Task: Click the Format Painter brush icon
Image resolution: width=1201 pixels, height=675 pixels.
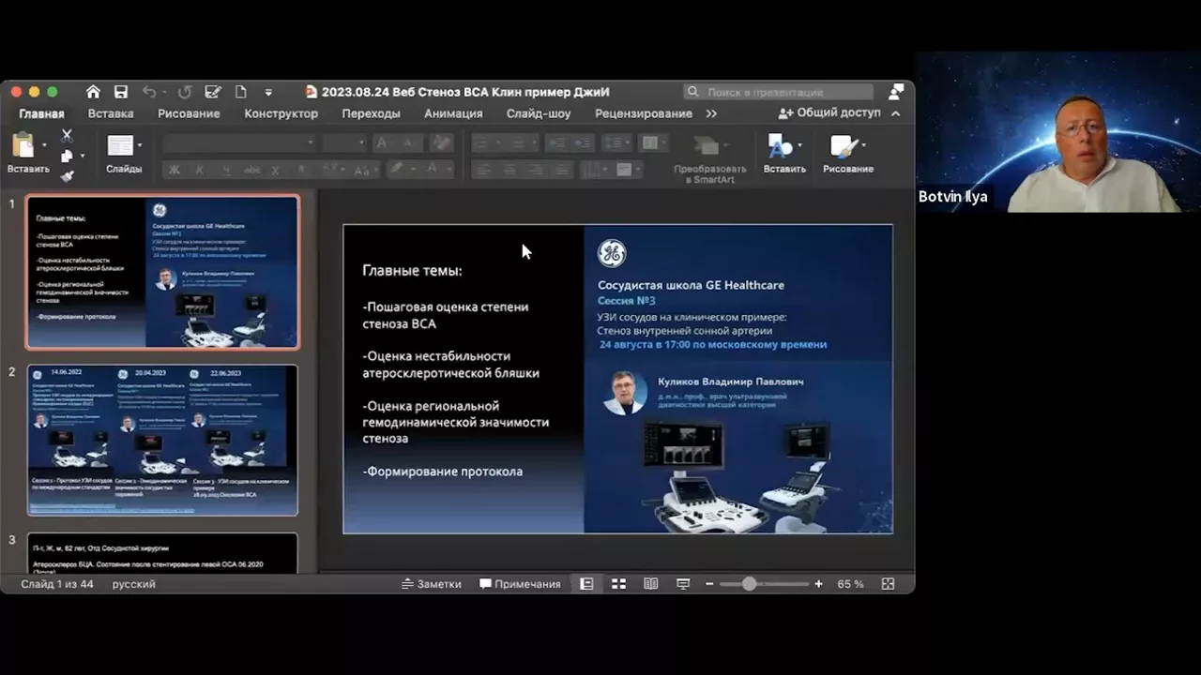Action: coord(67,176)
